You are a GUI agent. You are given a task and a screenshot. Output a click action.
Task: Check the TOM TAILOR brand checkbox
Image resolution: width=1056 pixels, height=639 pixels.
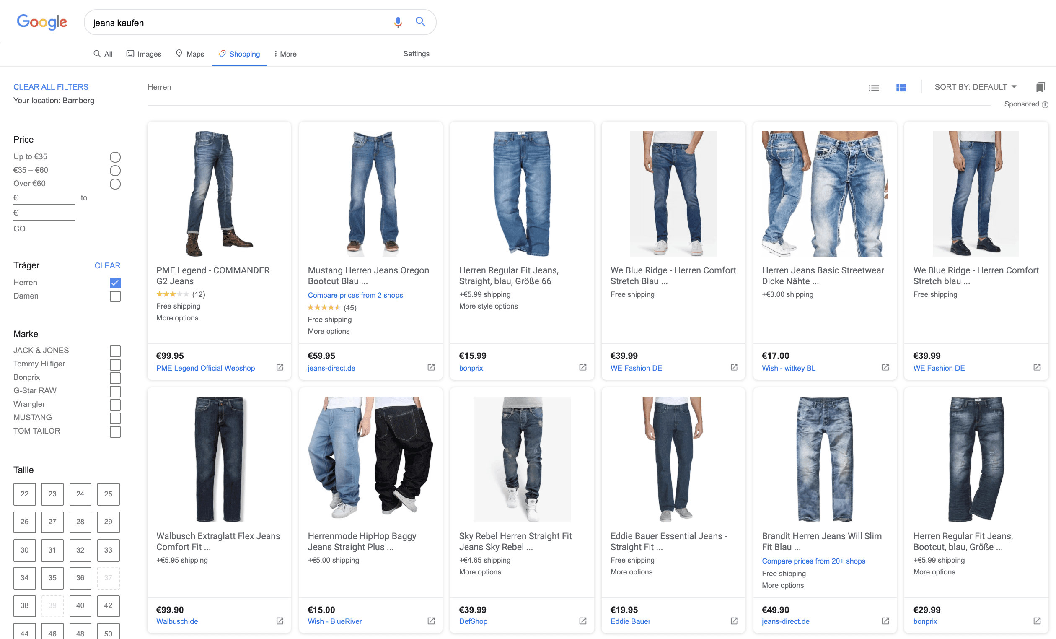(115, 431)
